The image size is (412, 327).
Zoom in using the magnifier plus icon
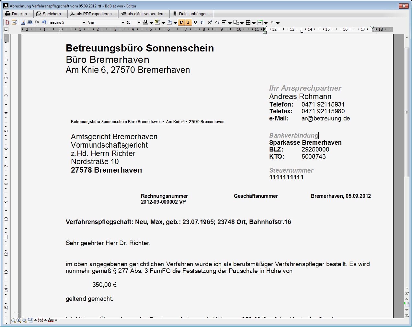pos(18,321)
